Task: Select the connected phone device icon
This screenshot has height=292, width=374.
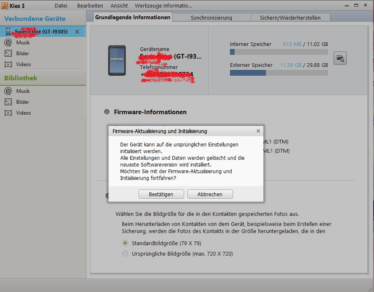Action: point(8,31)
